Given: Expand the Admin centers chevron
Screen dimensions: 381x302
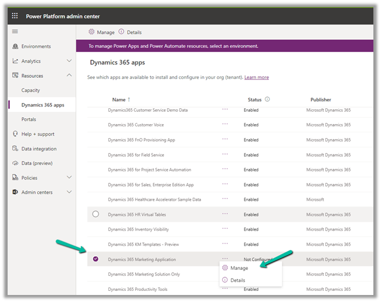Looking at the screenshot, I should (x=69, y=192).
